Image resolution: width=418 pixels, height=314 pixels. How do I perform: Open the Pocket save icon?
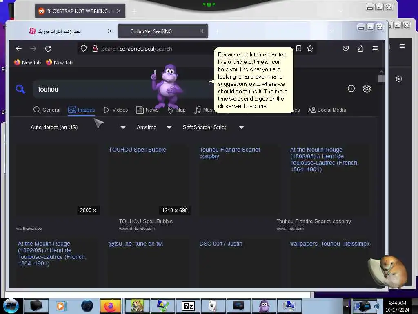pos(346,48)
